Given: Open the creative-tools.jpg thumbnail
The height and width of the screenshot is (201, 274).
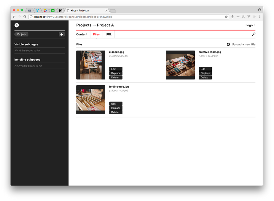Looking at the screenshot, I should pos(180,65).
